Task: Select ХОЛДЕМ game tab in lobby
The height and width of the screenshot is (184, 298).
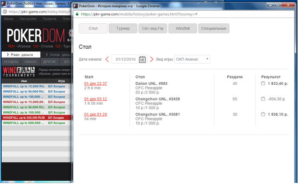Action: [11, 62]
